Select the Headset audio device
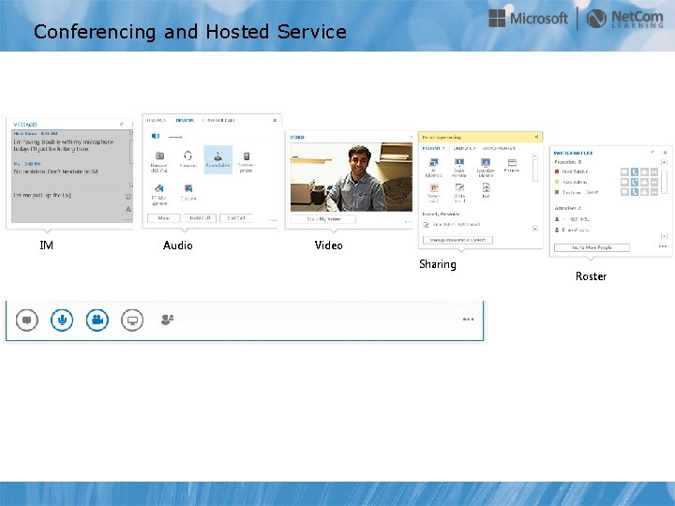 [188, 159]
